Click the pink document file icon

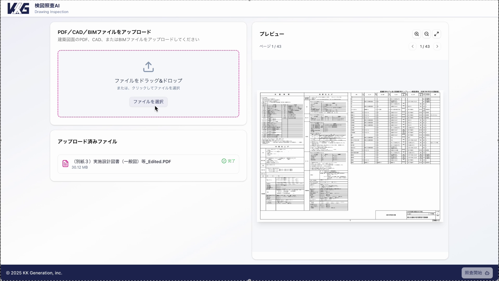[65, 164]
